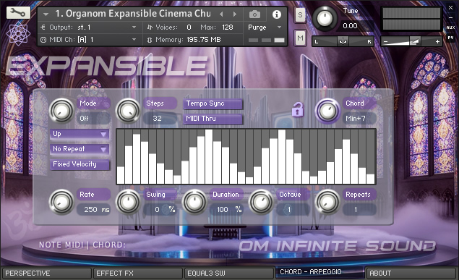This screenshot has height=280, width=459.
Task: Toggle the Tempo Sync button
Action: (x=213, y=103)
